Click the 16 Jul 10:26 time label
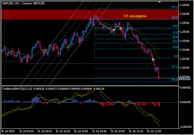Image resolution: width=194 pixels, height=135 pixels. (x=81, y=131)
